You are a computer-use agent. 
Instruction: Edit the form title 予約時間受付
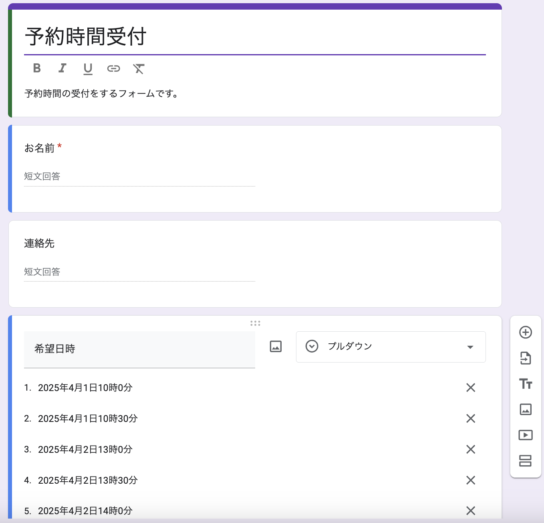86,37
